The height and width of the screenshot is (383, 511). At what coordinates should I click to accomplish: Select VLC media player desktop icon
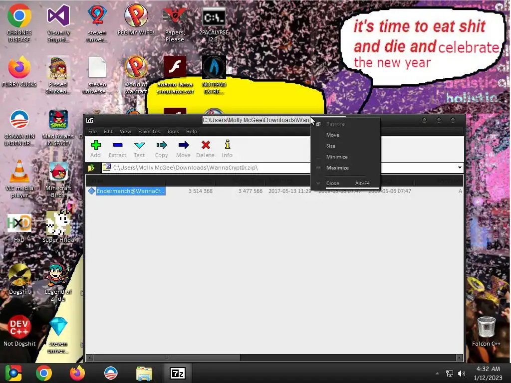pyautogui.click(x=19, y=179)
